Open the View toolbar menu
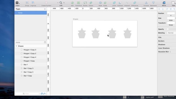 point(173,3)
